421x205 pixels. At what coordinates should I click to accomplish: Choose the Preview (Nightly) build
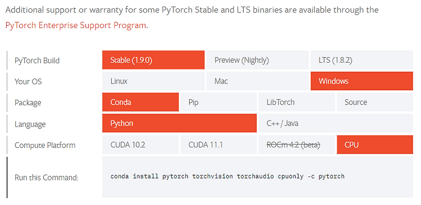(x=258, y=60)
